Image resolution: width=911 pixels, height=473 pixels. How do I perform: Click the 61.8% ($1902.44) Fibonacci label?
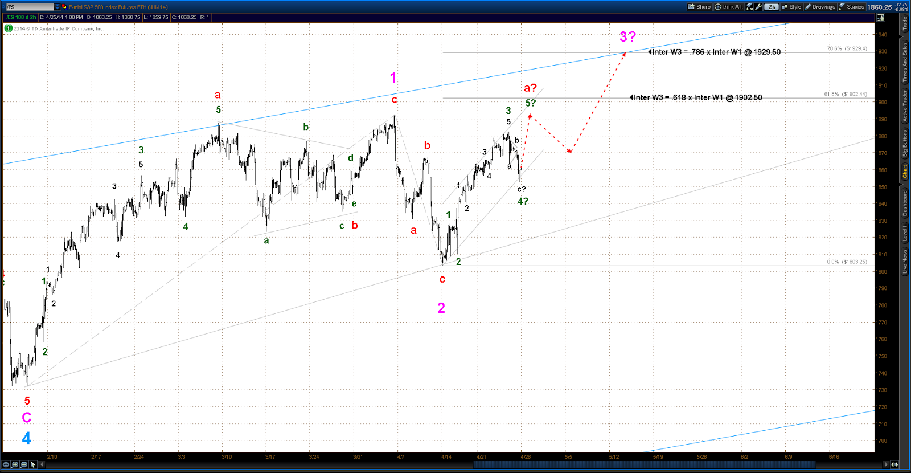click(846, 94)
